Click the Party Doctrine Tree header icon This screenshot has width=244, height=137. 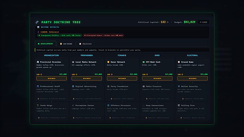tap(37, 22)
